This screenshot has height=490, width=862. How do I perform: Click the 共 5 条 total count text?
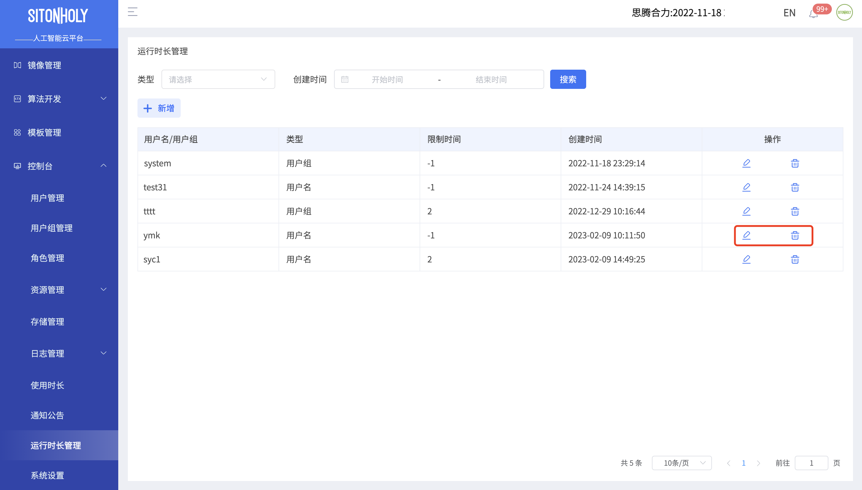(631, 463)
